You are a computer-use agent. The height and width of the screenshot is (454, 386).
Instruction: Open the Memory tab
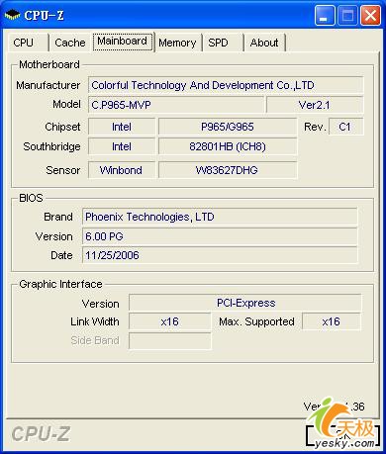coord(178,43)
